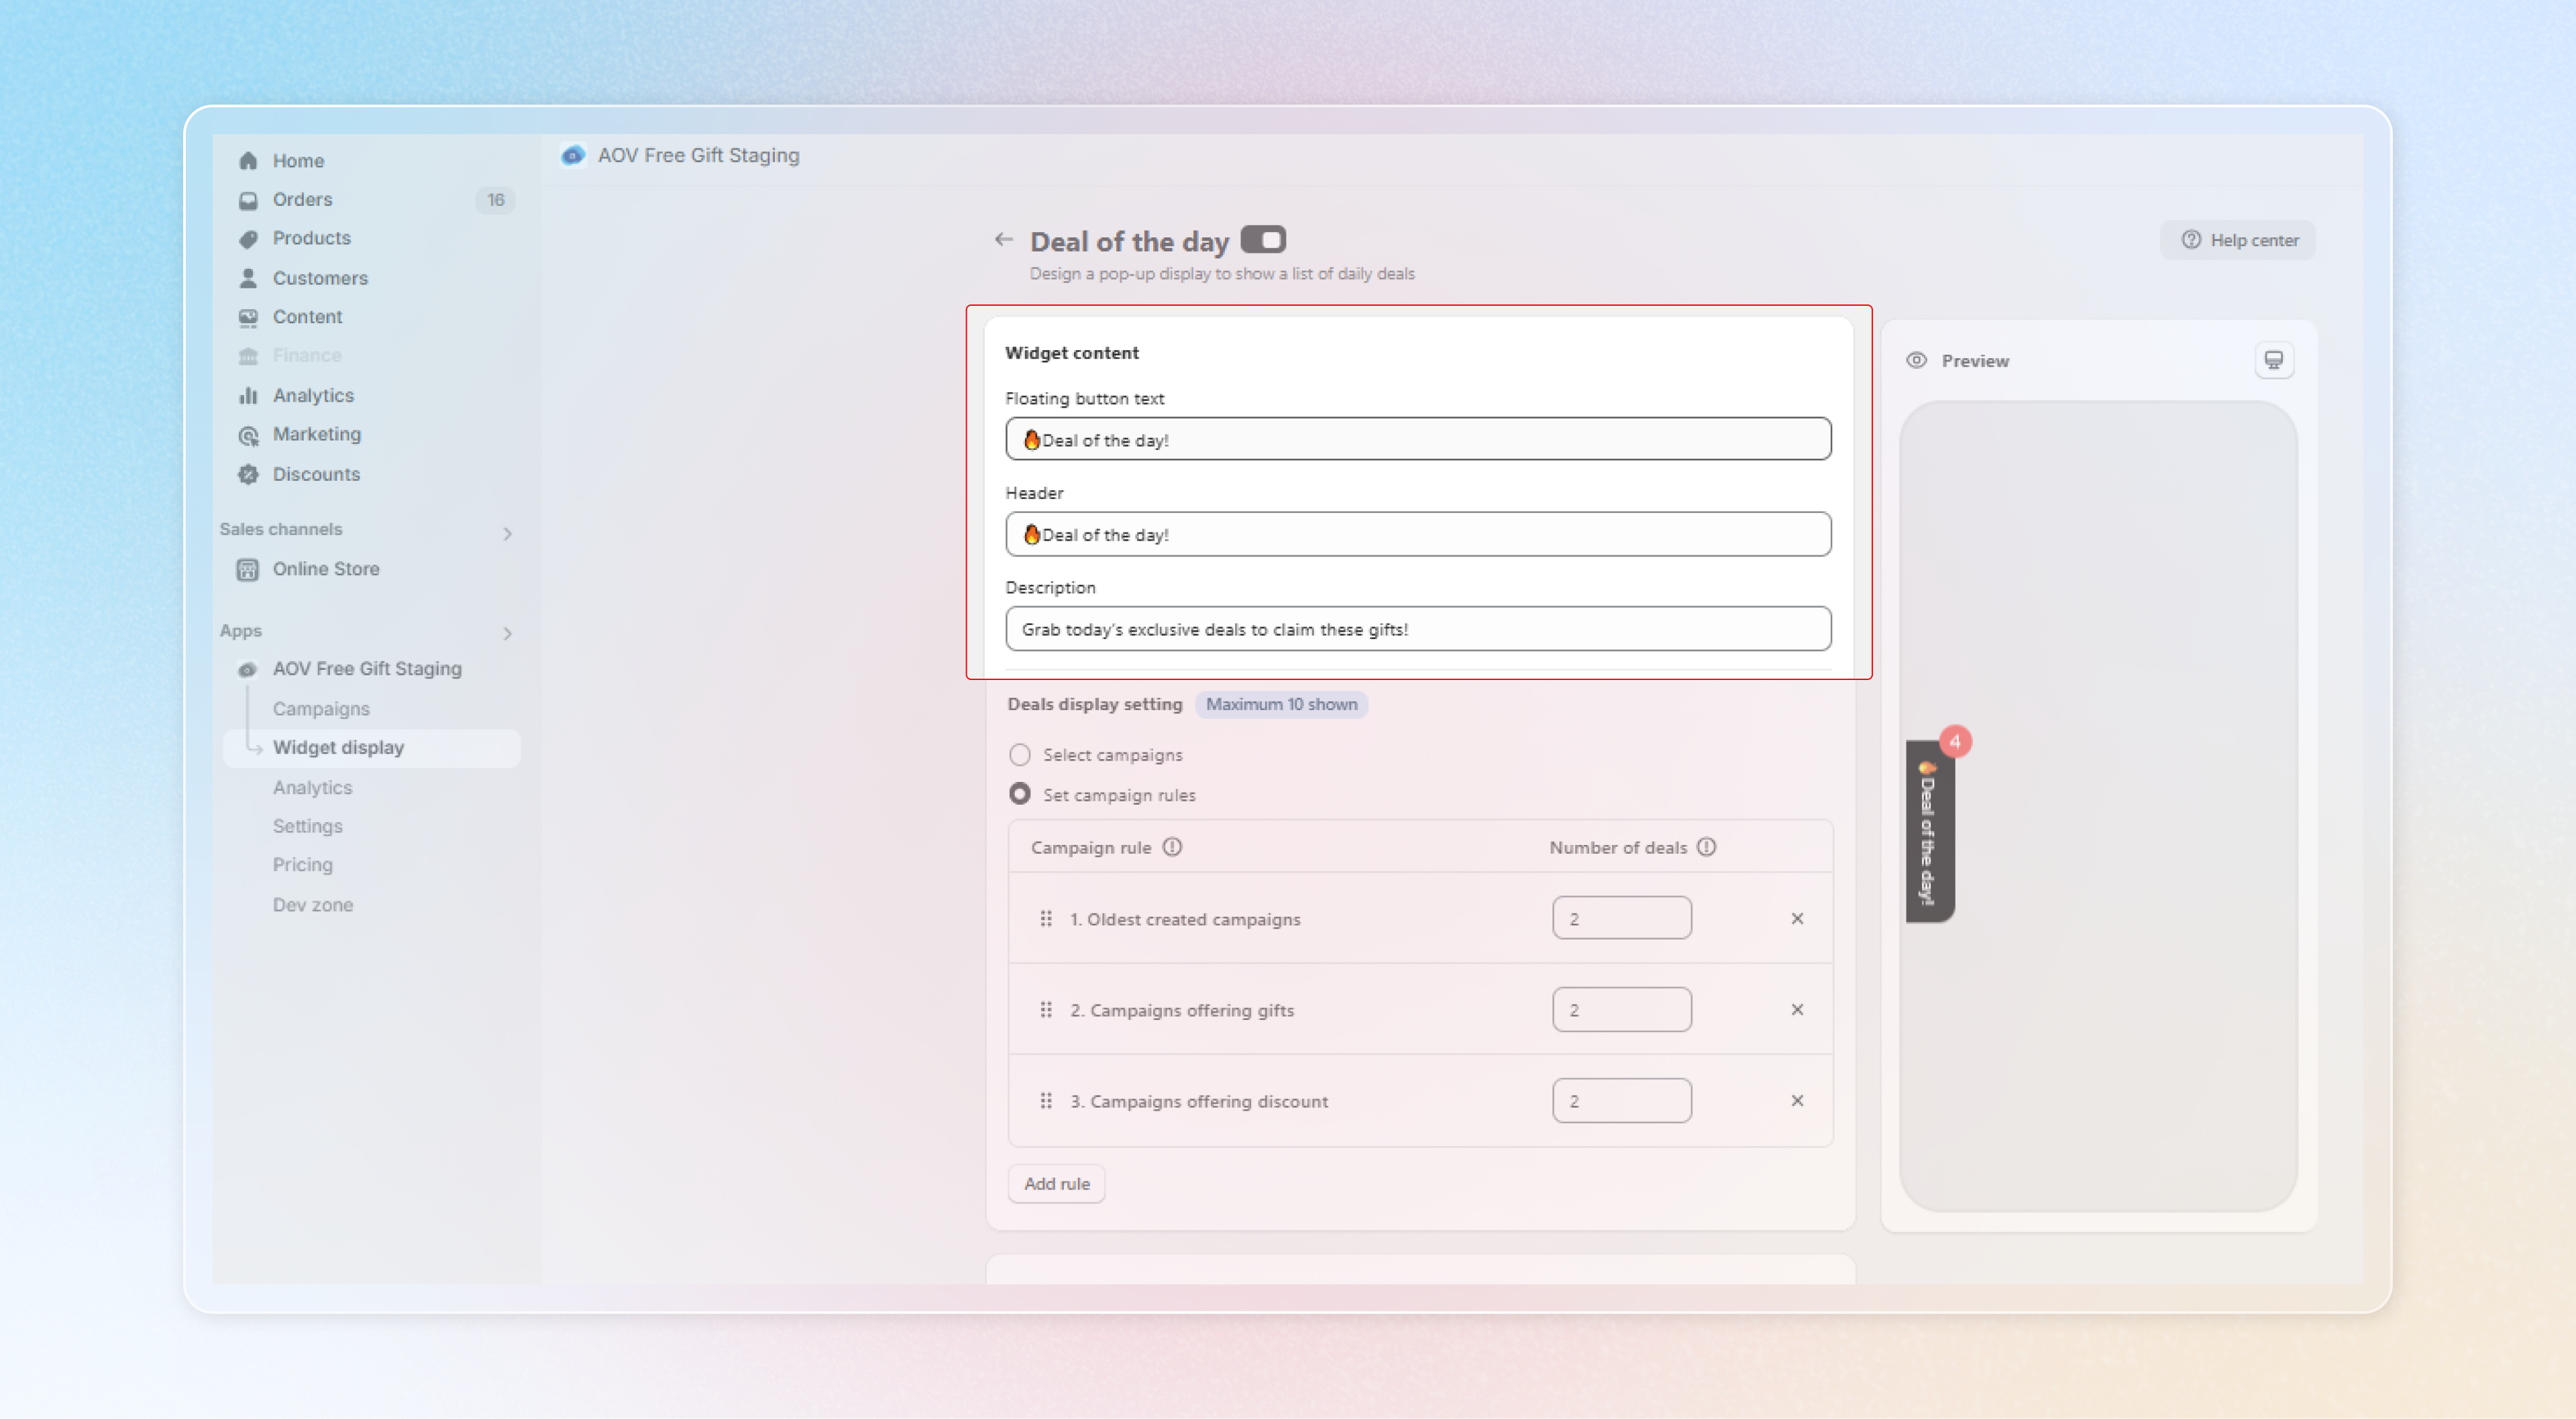Click the Campaign rule info icon
The width and height of the screenshot is (2576, 1419).
[x=1172, y=847]
